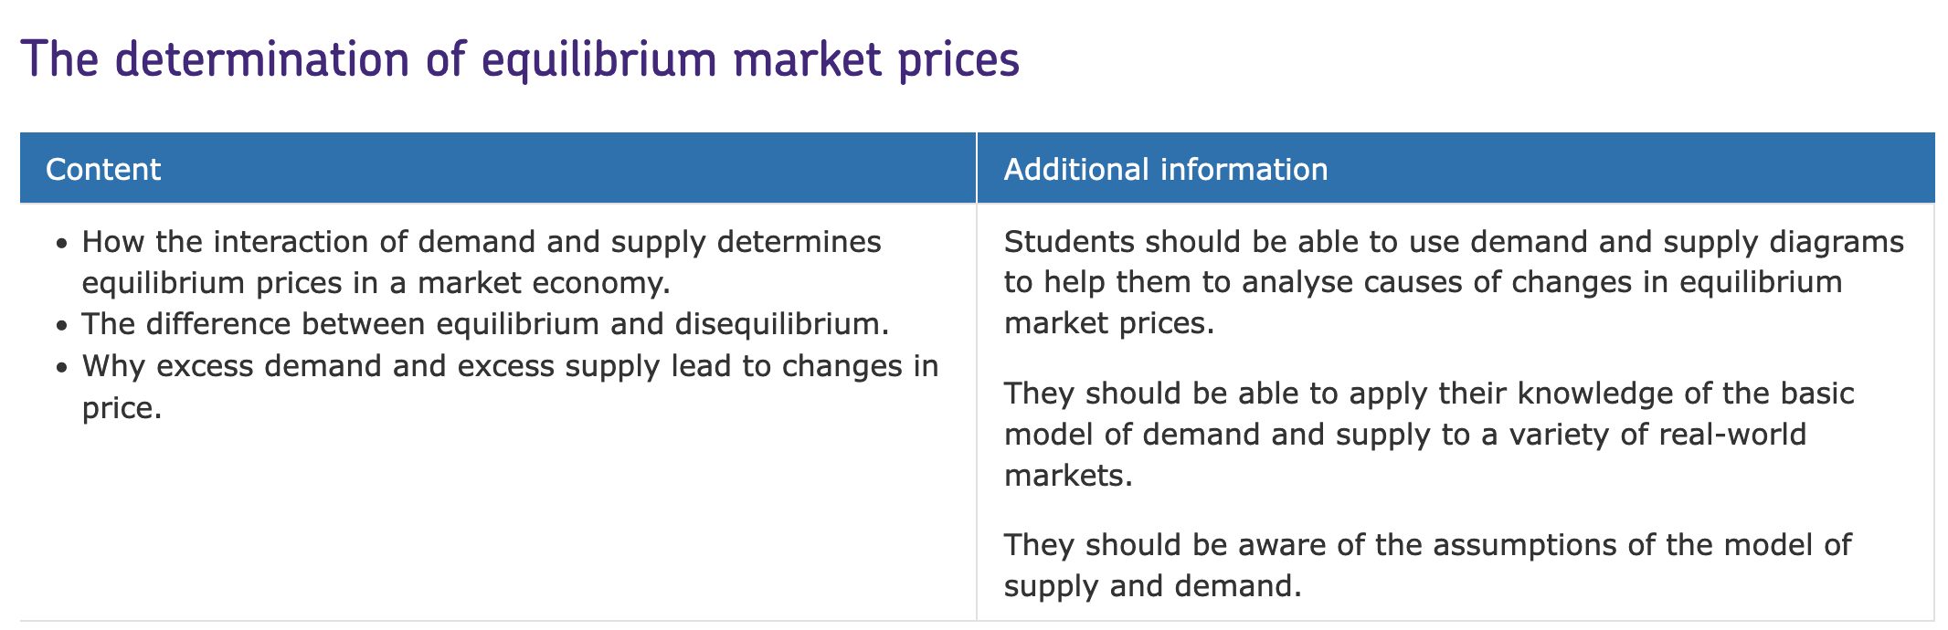Click the paragraph starting 'Students should be able'
This screenshot has width=1948, height=630.
coord(1454,282)
